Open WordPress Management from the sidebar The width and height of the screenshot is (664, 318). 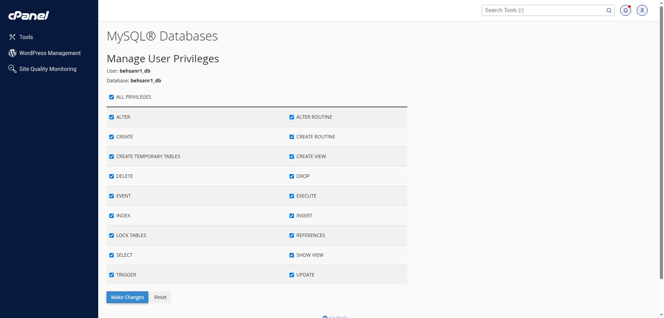click(x=50, y=53)
